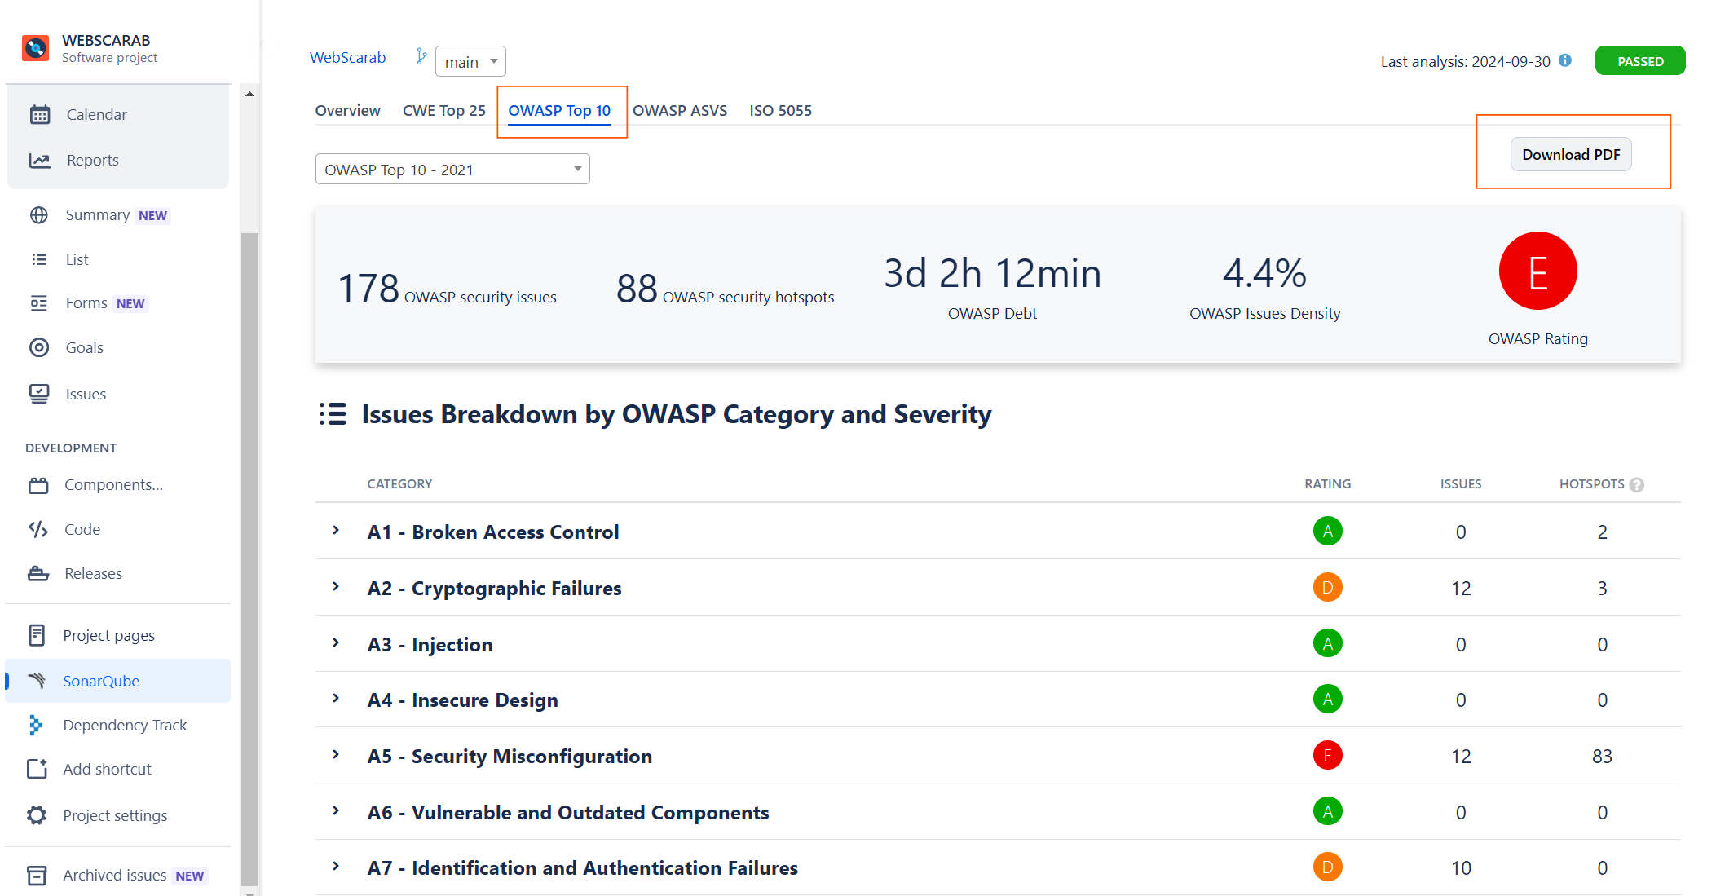The width and height of the screenshot is (1716, 896).
Task: Expand A7 - Identification and Authentication Failures row
Action: (x=336, y=867)
